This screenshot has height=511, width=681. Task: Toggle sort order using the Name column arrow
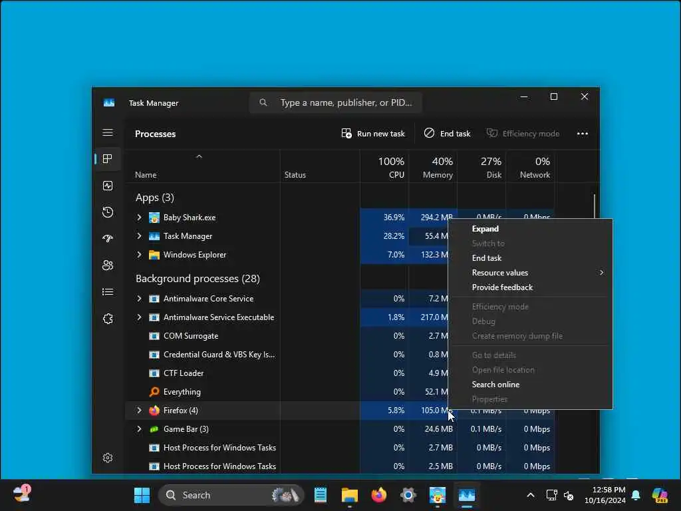click(199, 157)
